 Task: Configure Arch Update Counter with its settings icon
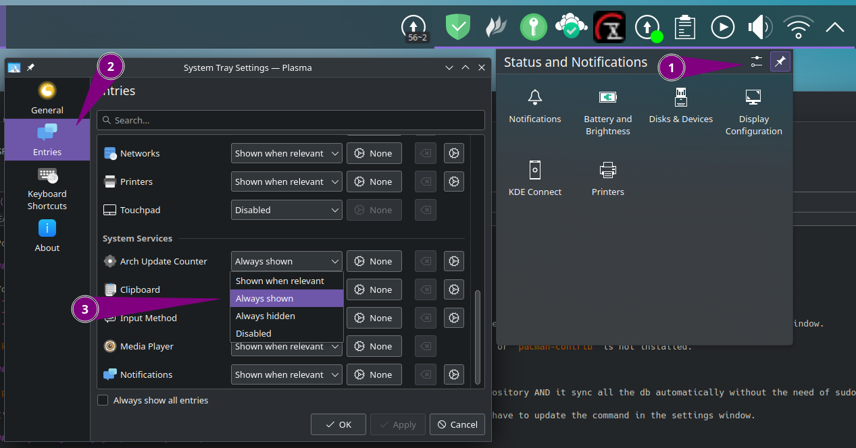[454, 261]
